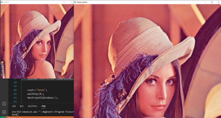Click the 0.1 K/s network speed overlay

point(3,67)
